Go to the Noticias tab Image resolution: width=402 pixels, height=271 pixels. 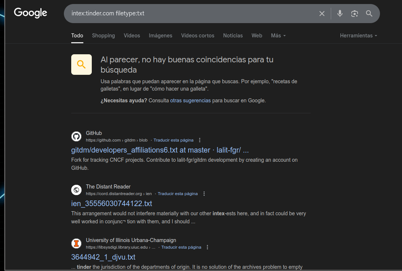click(x=233, y=36)
